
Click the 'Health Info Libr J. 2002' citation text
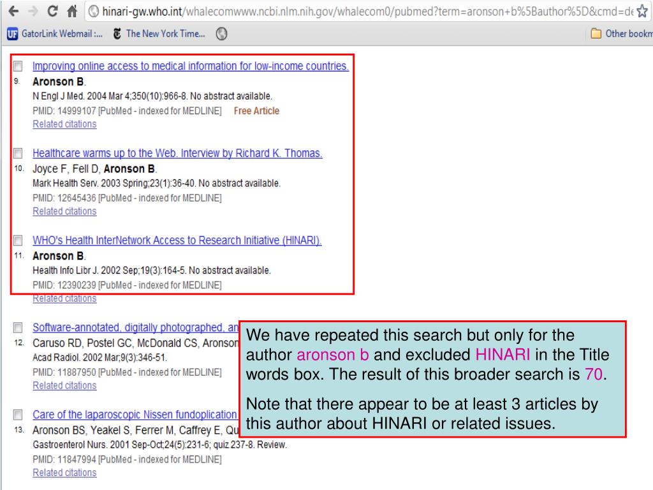(x=152, y=271)
